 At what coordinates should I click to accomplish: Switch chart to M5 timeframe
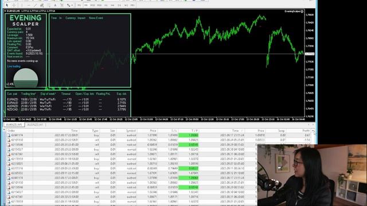(85, 5)
